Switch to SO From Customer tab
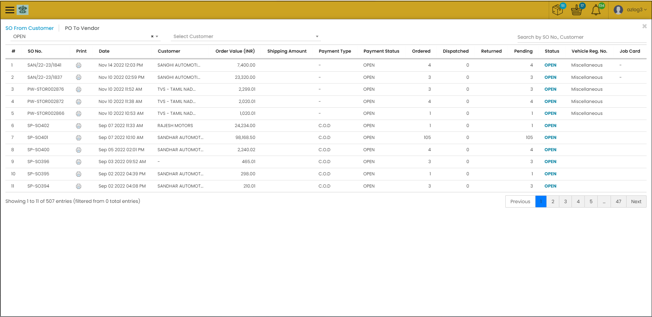Image resolution: width=652 pixels, height=317 pixels. point(30,28)
